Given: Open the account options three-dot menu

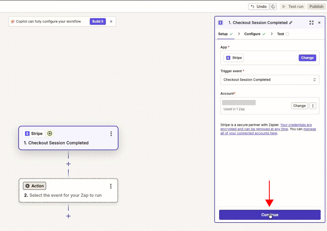Looking at the screenshot, I should 313,106.
